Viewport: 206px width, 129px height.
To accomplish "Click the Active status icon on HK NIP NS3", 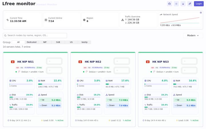I will [x=191, y=120].
